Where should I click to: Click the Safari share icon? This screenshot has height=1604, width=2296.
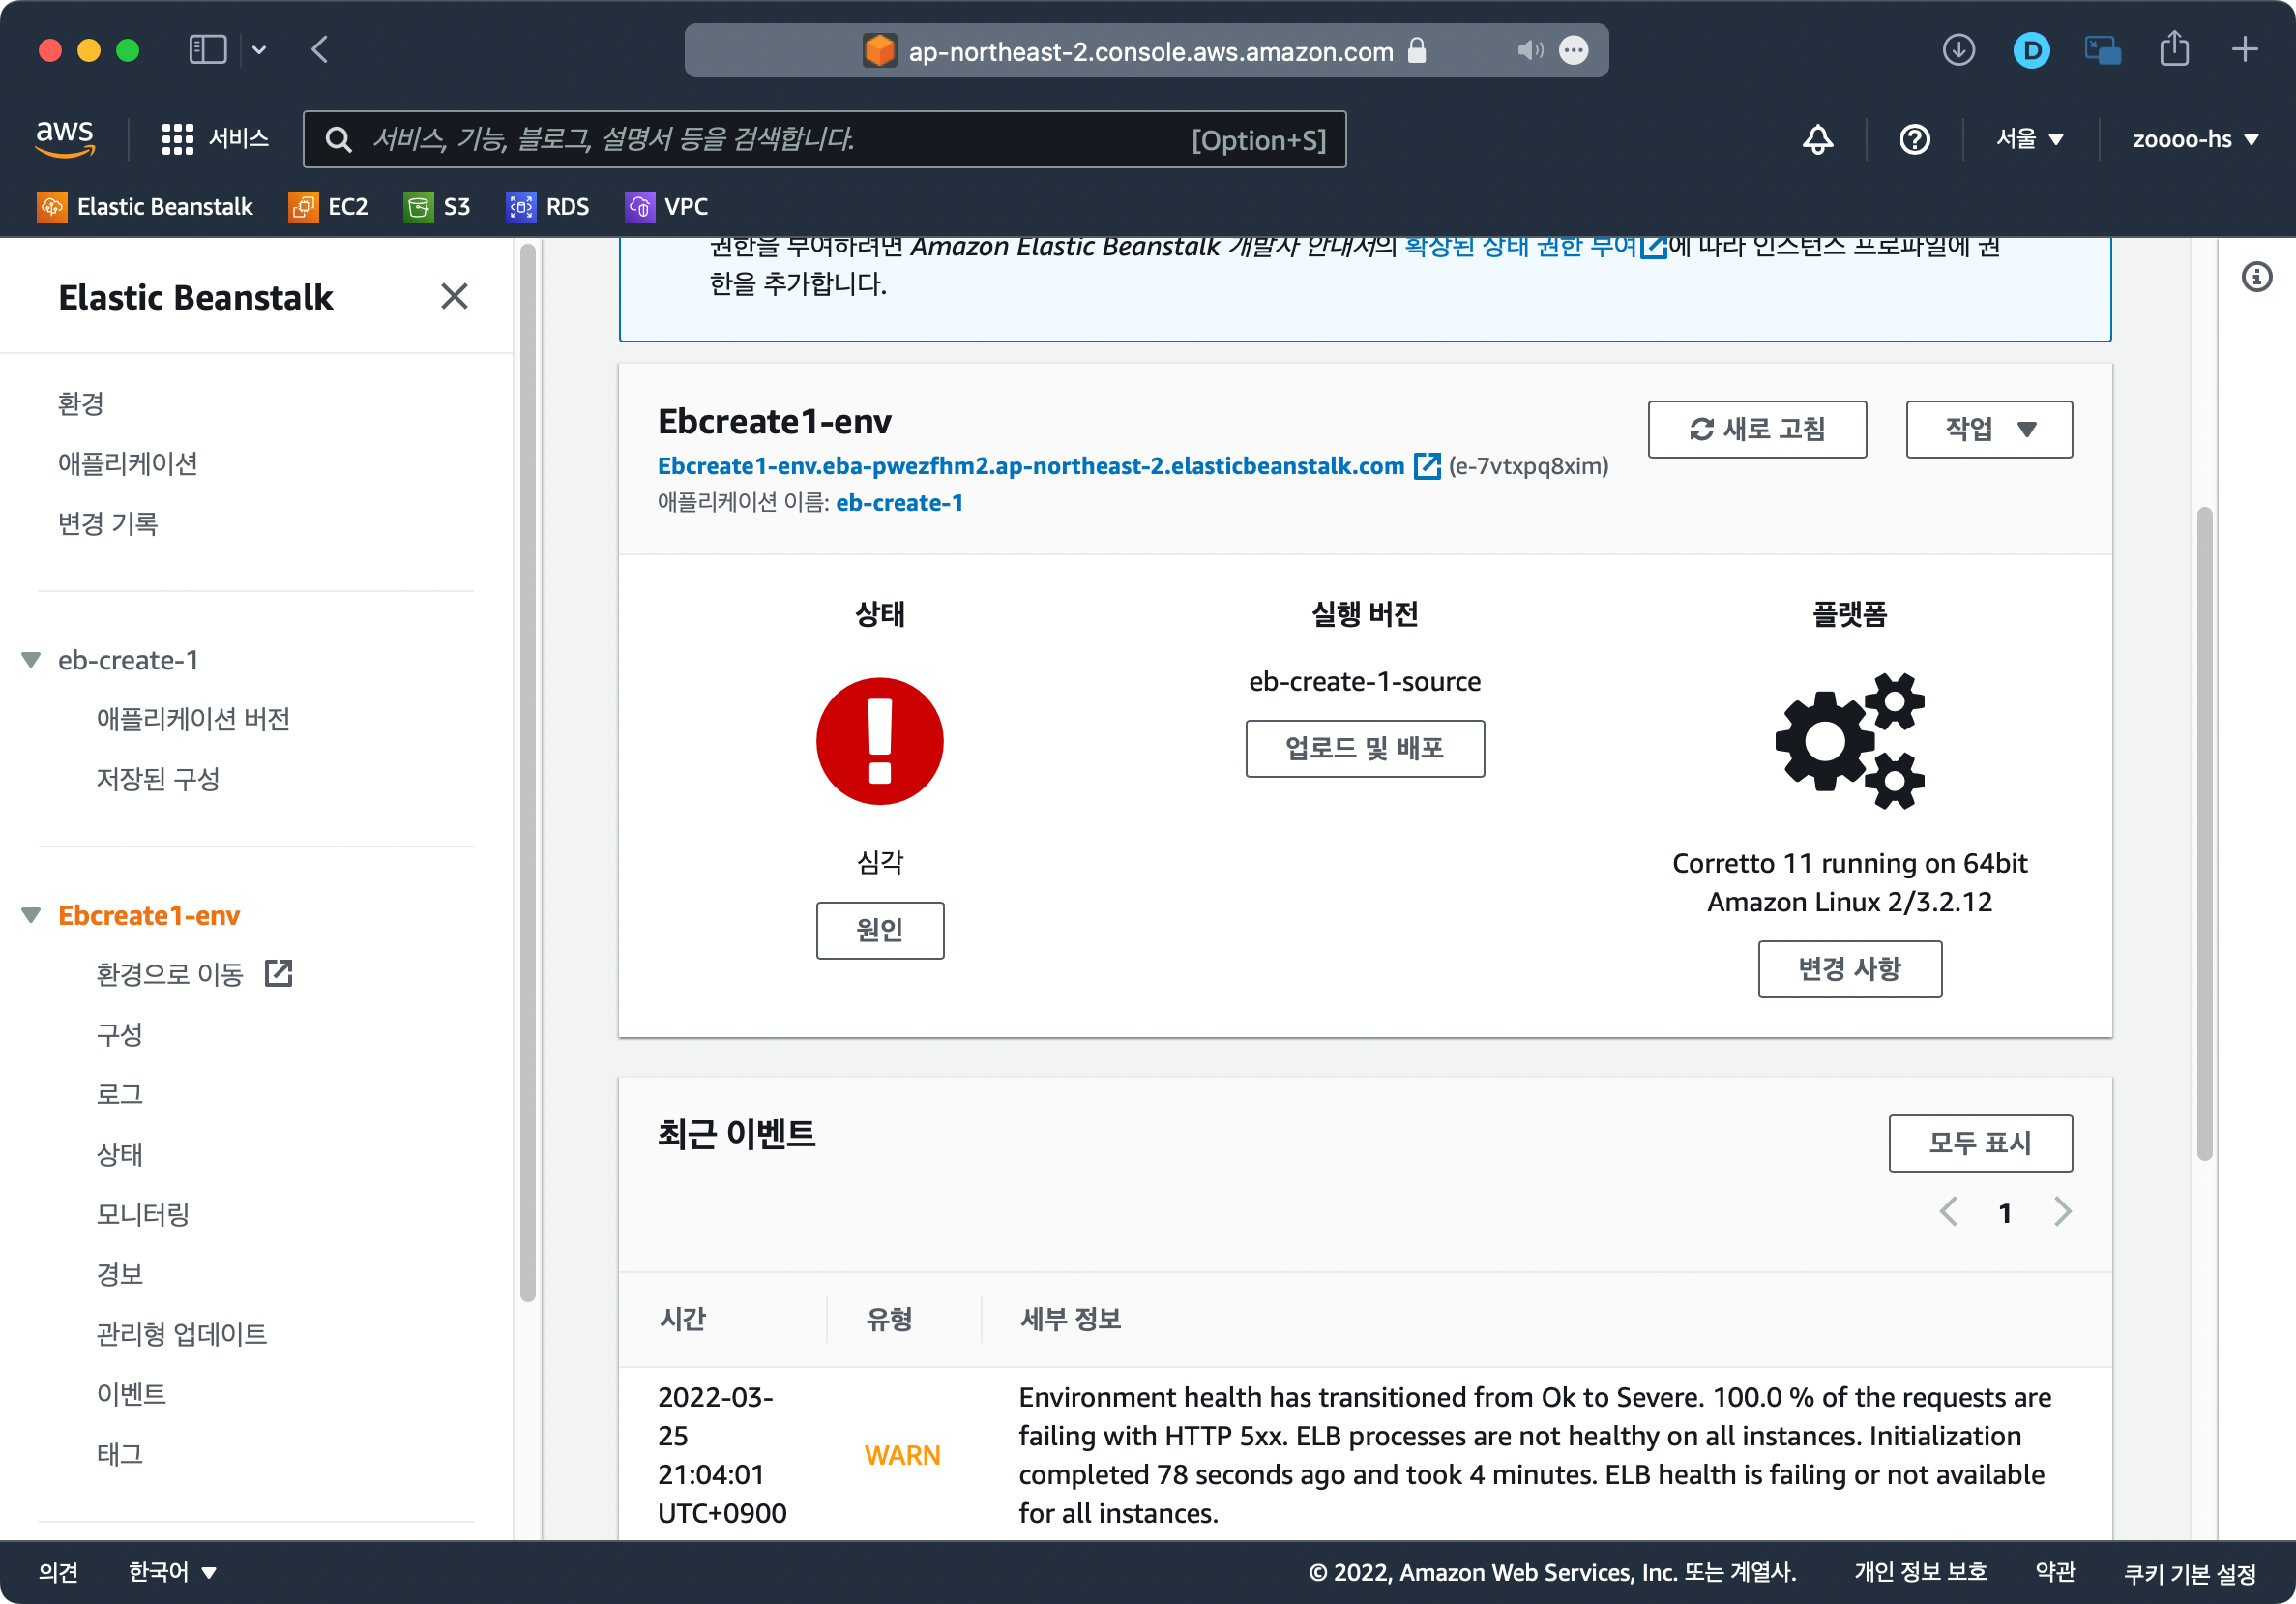[2173, 48]
